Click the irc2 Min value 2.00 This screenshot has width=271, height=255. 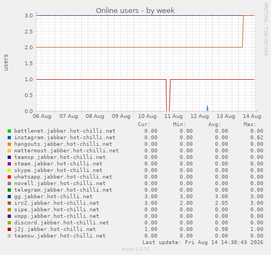(186, 203)
